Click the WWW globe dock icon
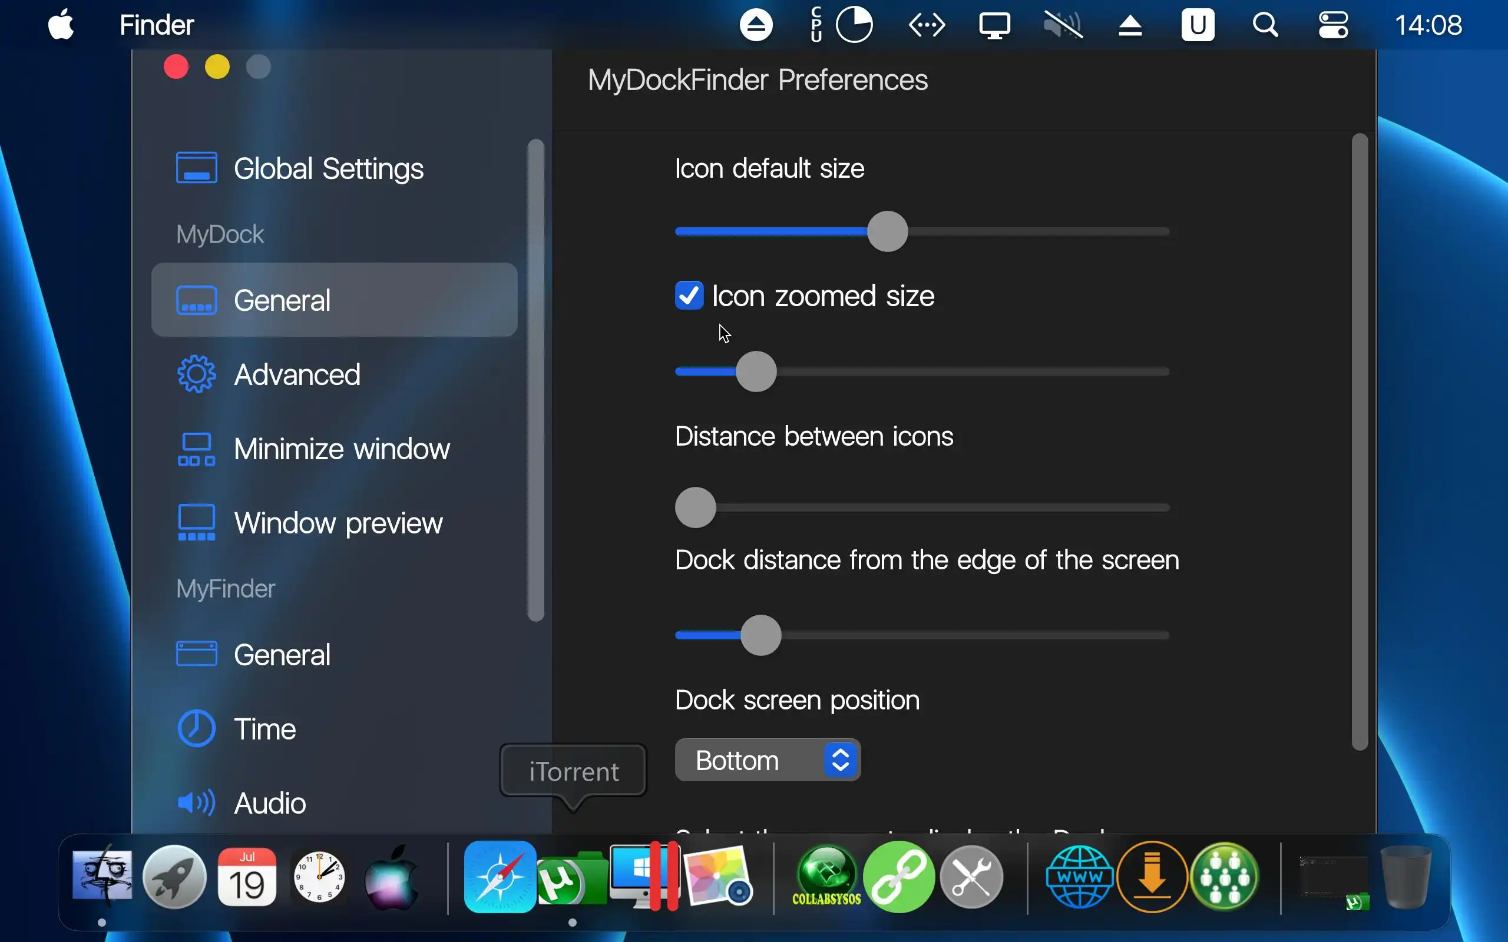The width and height of the screenshot is (1508, 942). tap(1079, 877)
